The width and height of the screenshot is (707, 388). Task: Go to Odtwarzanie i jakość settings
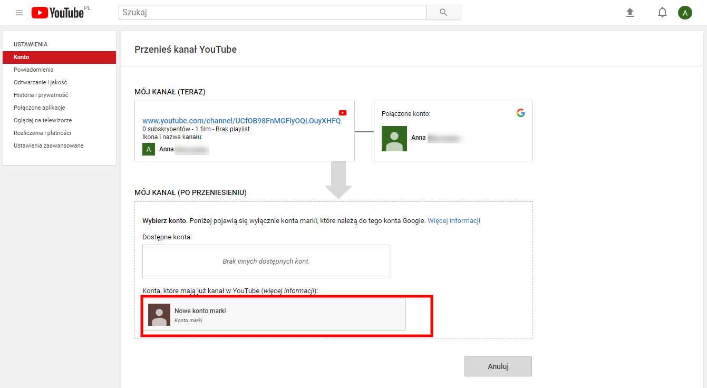pos(41,82)
